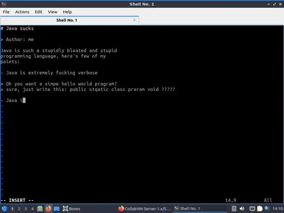Screen dimensions: 284x213
Task: Open the View menu
Action: (52, 12)
